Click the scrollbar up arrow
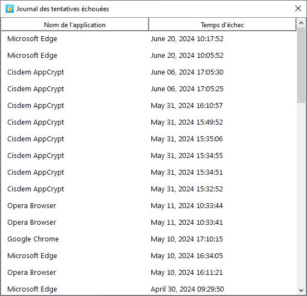The image size is (307, 296). pos(301,23)
